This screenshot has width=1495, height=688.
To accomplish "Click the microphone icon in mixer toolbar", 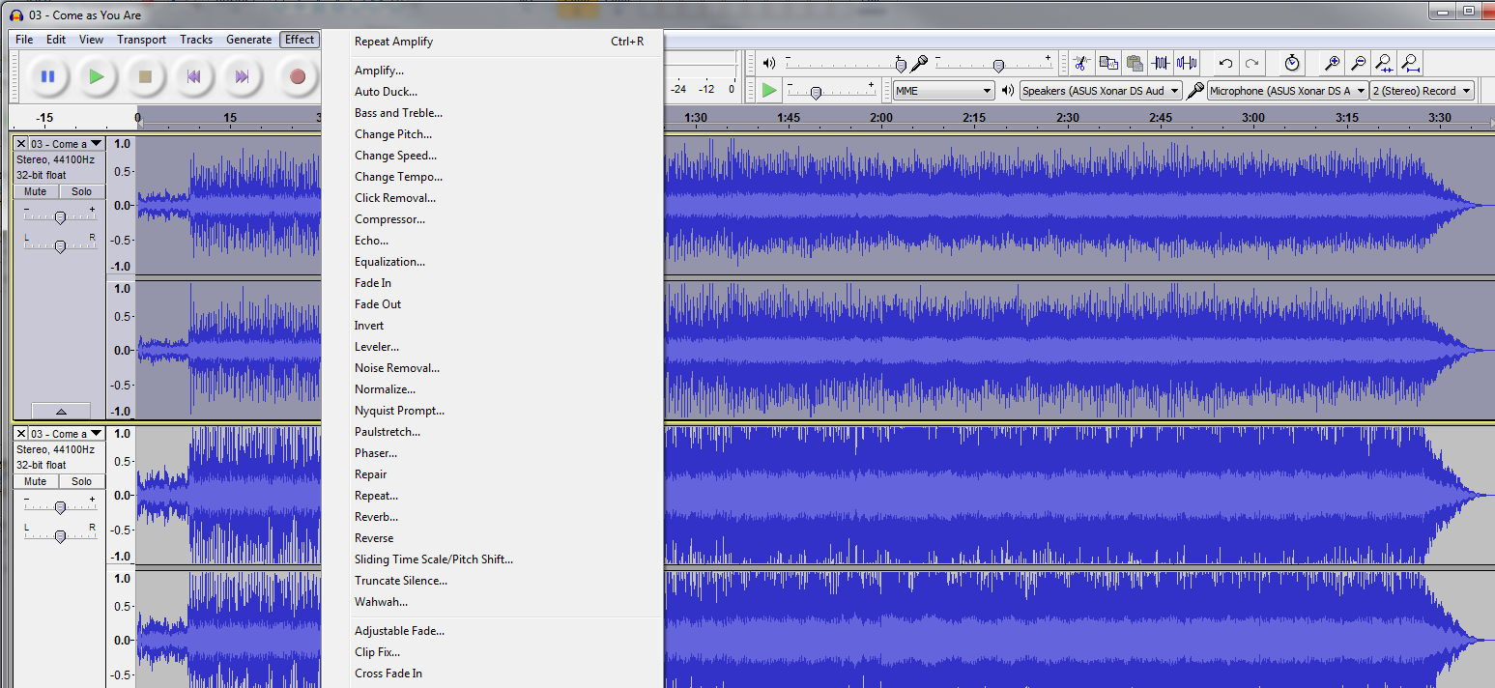I will pos(919,63).
